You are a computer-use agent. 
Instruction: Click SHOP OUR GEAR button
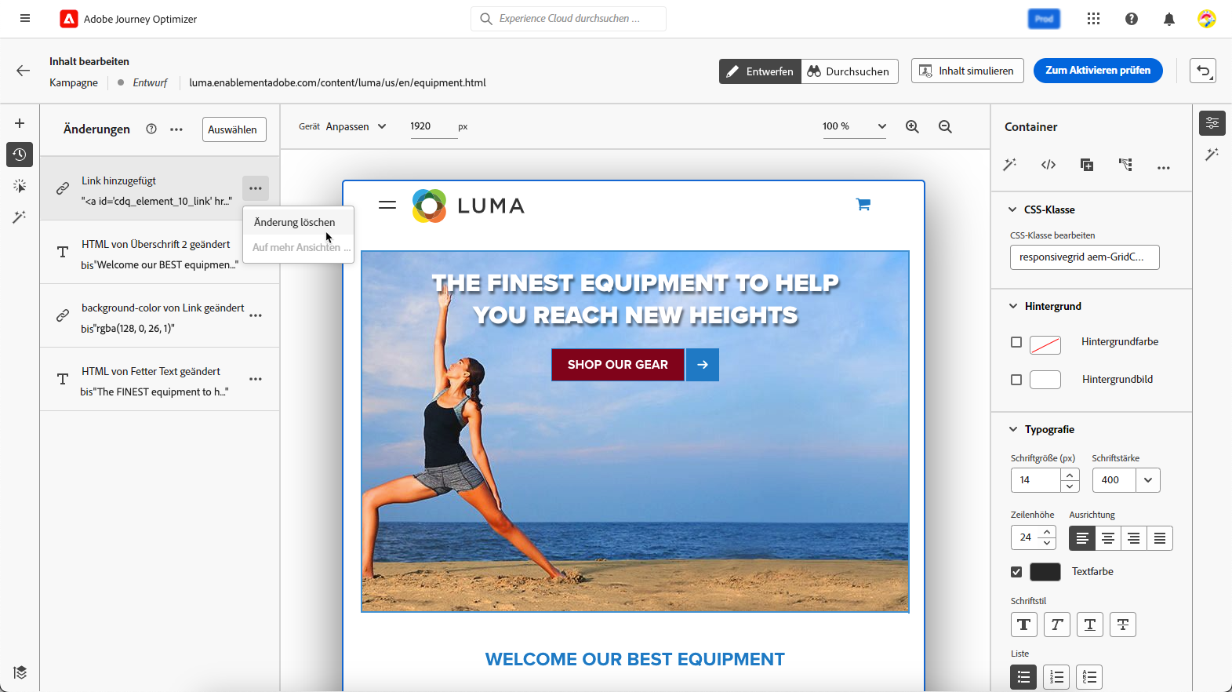(618, 365)
